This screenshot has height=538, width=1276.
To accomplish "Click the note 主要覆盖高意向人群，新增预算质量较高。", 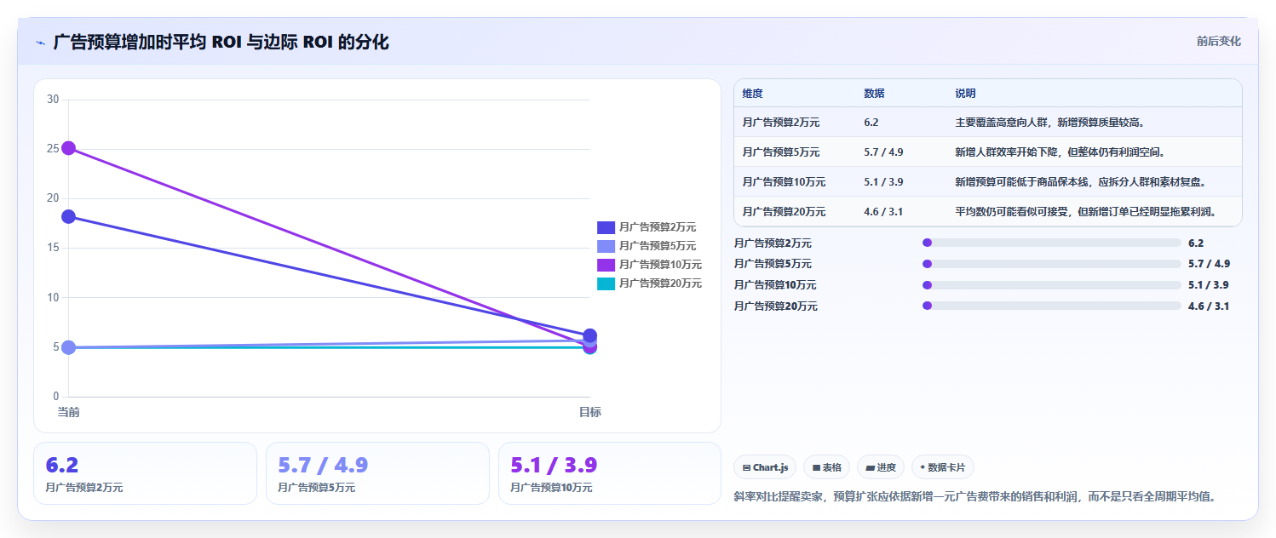I will tap(1049, 123).
